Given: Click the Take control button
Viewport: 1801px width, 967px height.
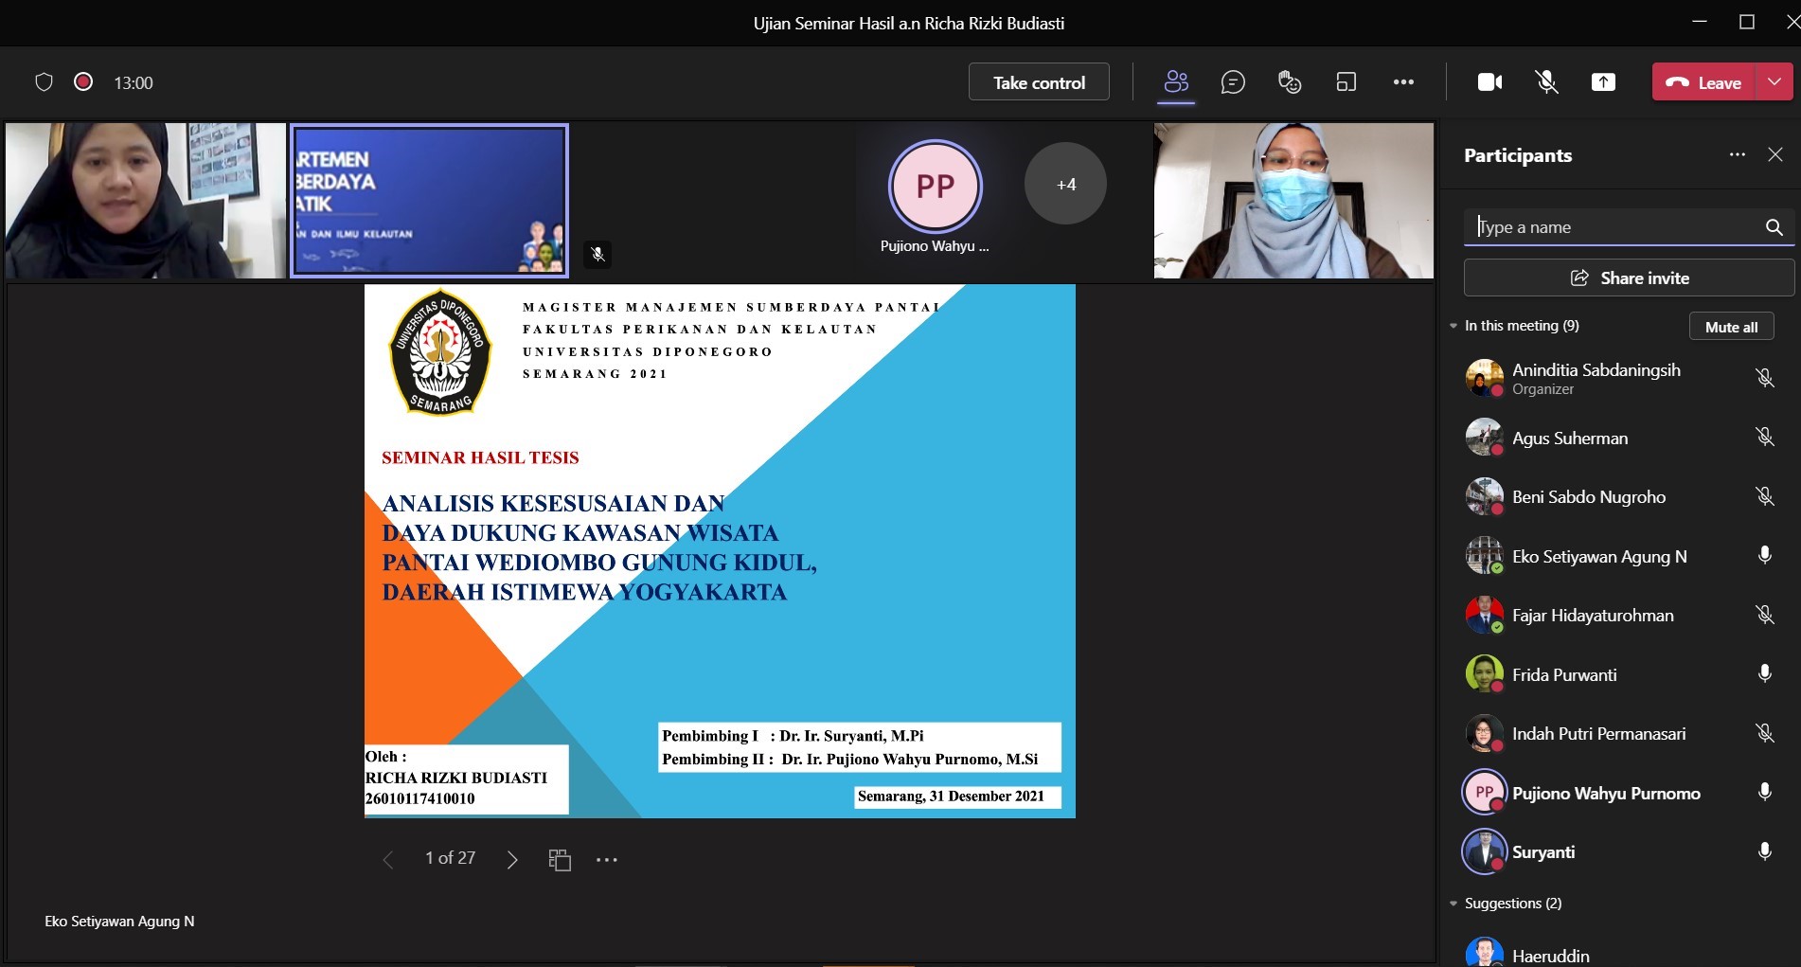Looking at the screenshot, I should (x=1039, y=82).
